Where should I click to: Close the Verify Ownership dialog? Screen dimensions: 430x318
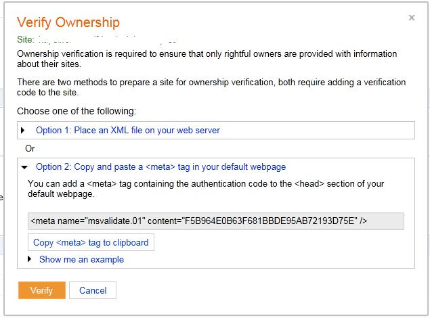(x=412, y=18)
